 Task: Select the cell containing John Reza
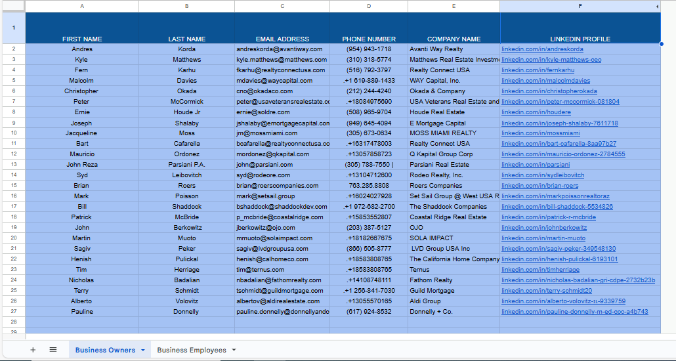(x=82, y=165)
